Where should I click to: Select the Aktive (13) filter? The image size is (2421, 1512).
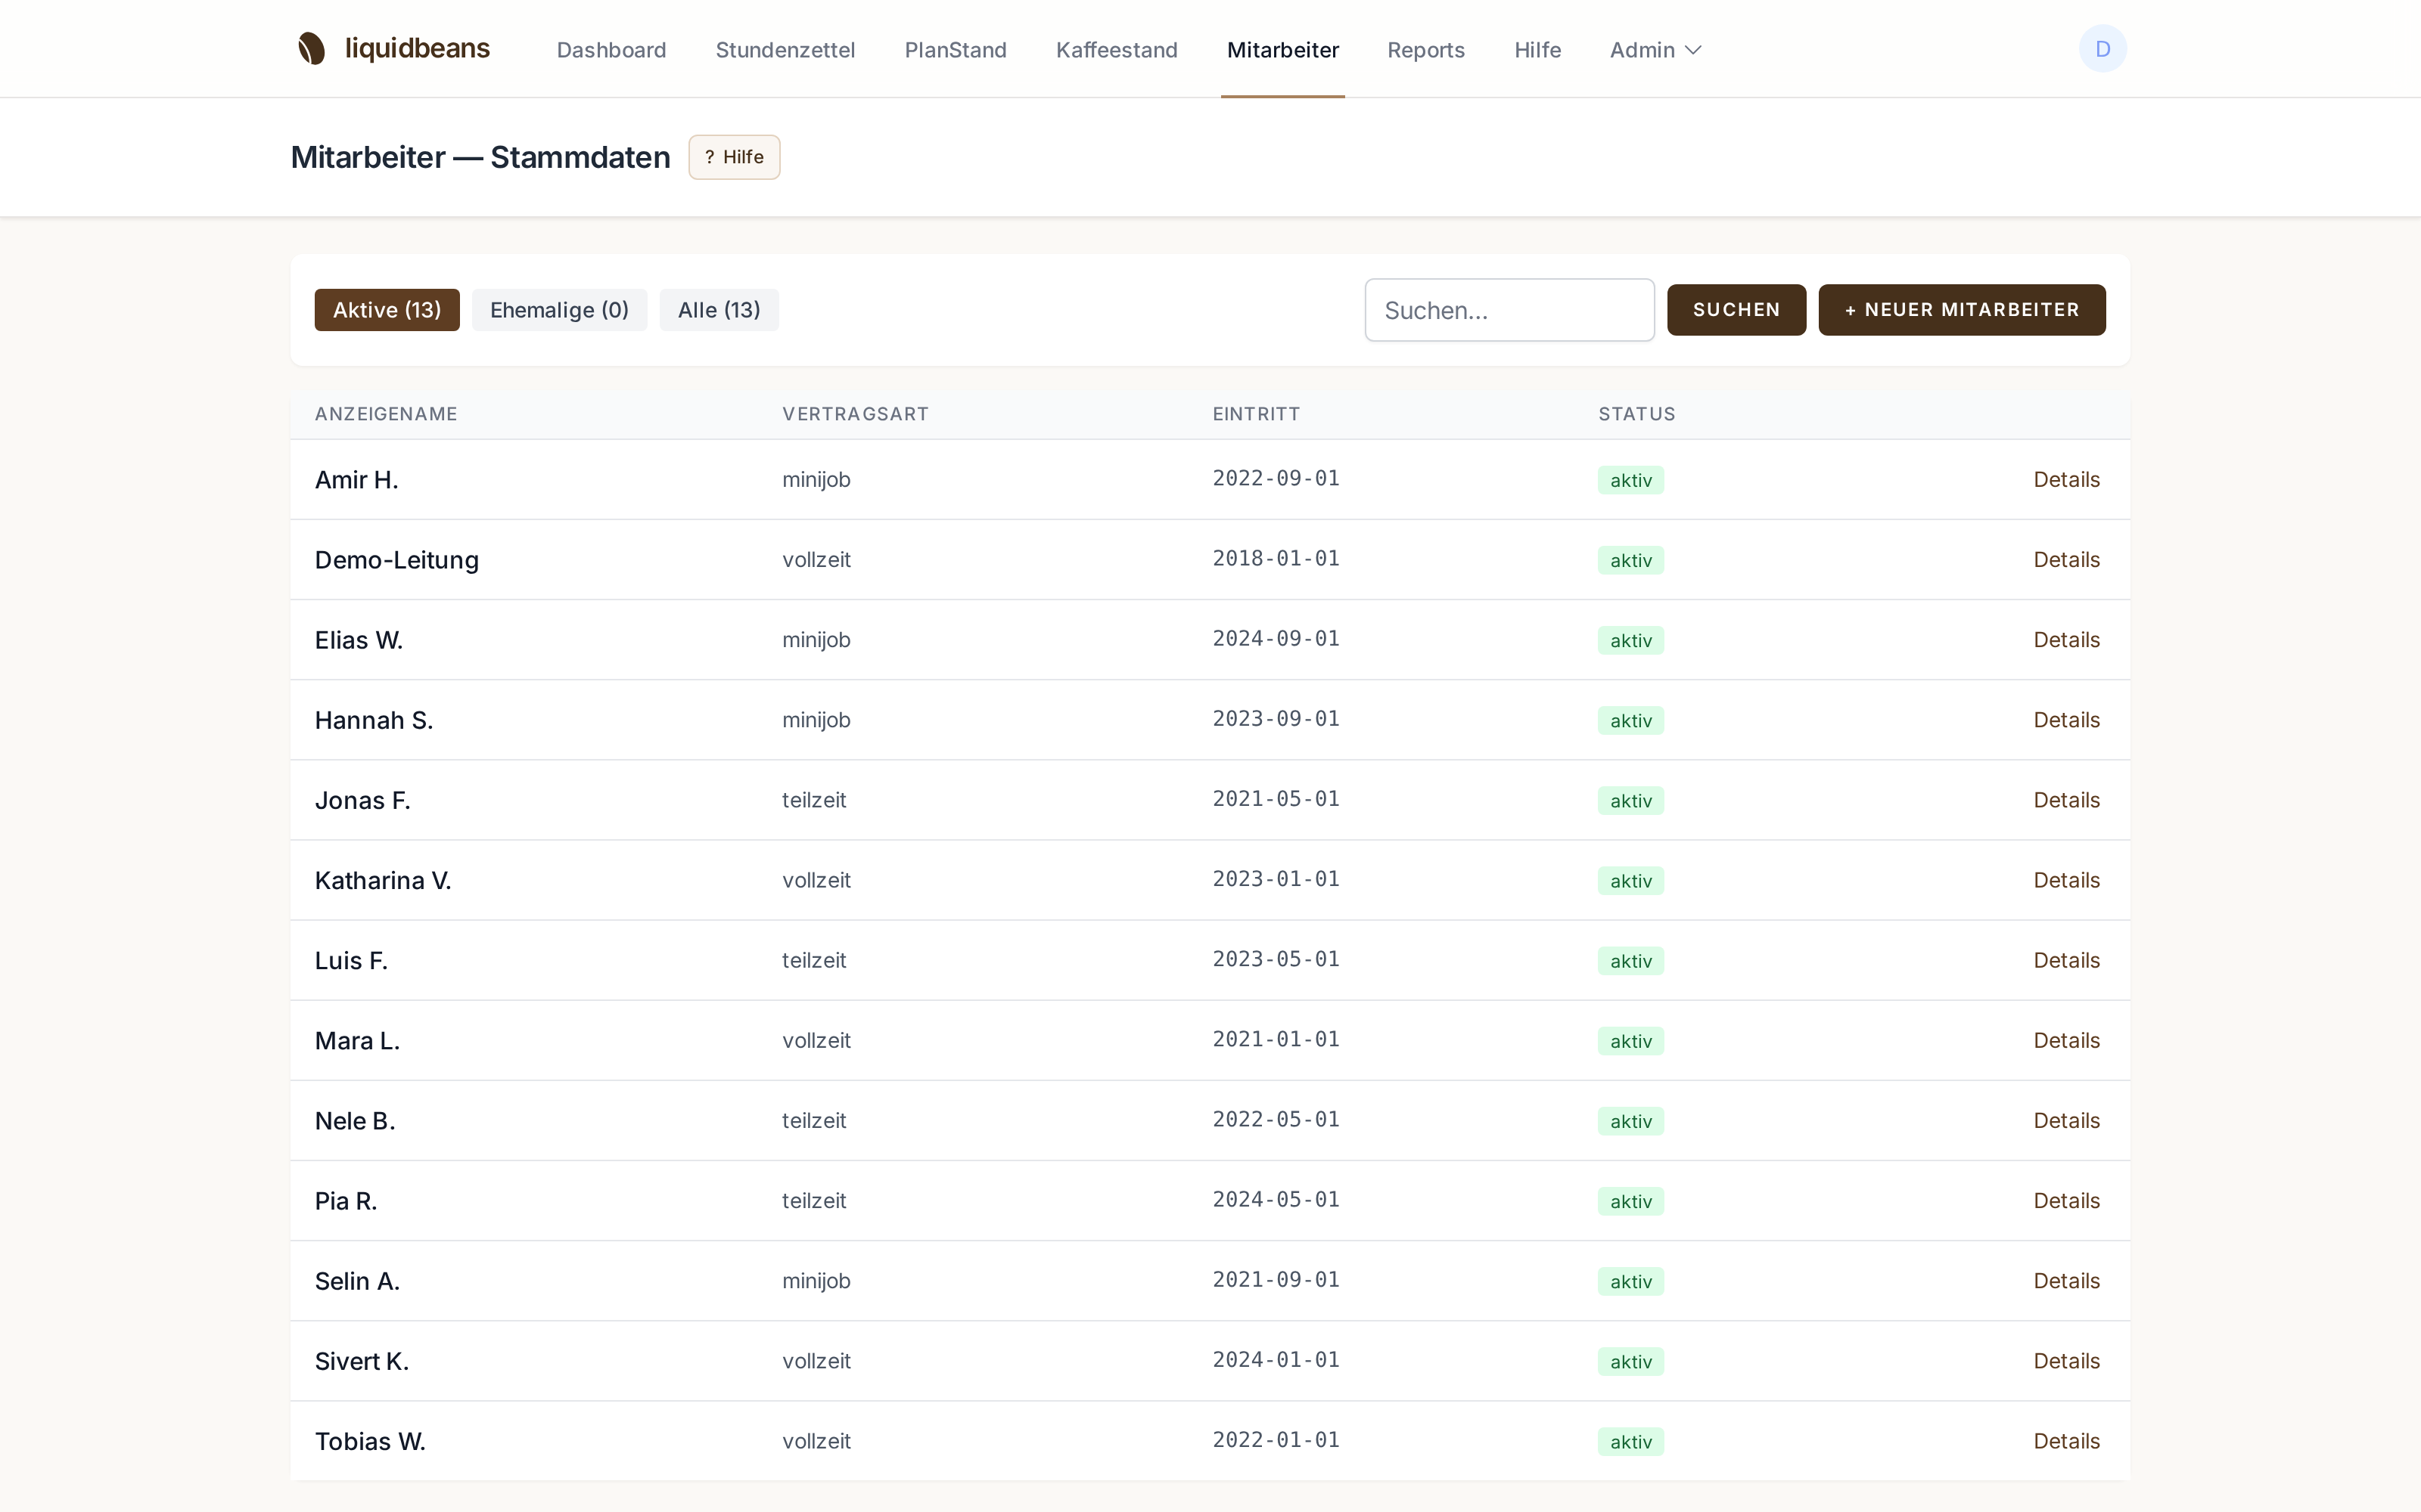point(387,310)
